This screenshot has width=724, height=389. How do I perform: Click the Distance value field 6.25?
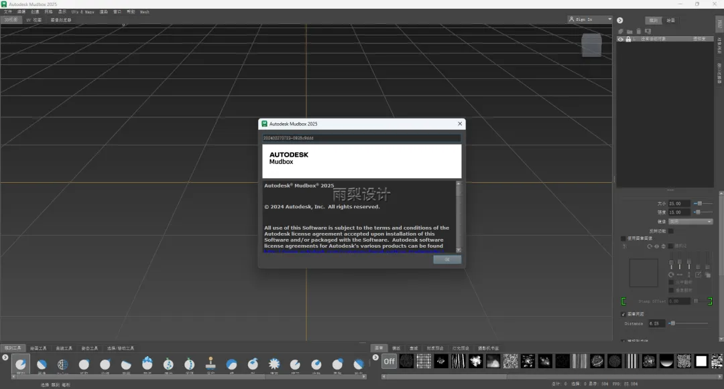(x=656, y=323)
